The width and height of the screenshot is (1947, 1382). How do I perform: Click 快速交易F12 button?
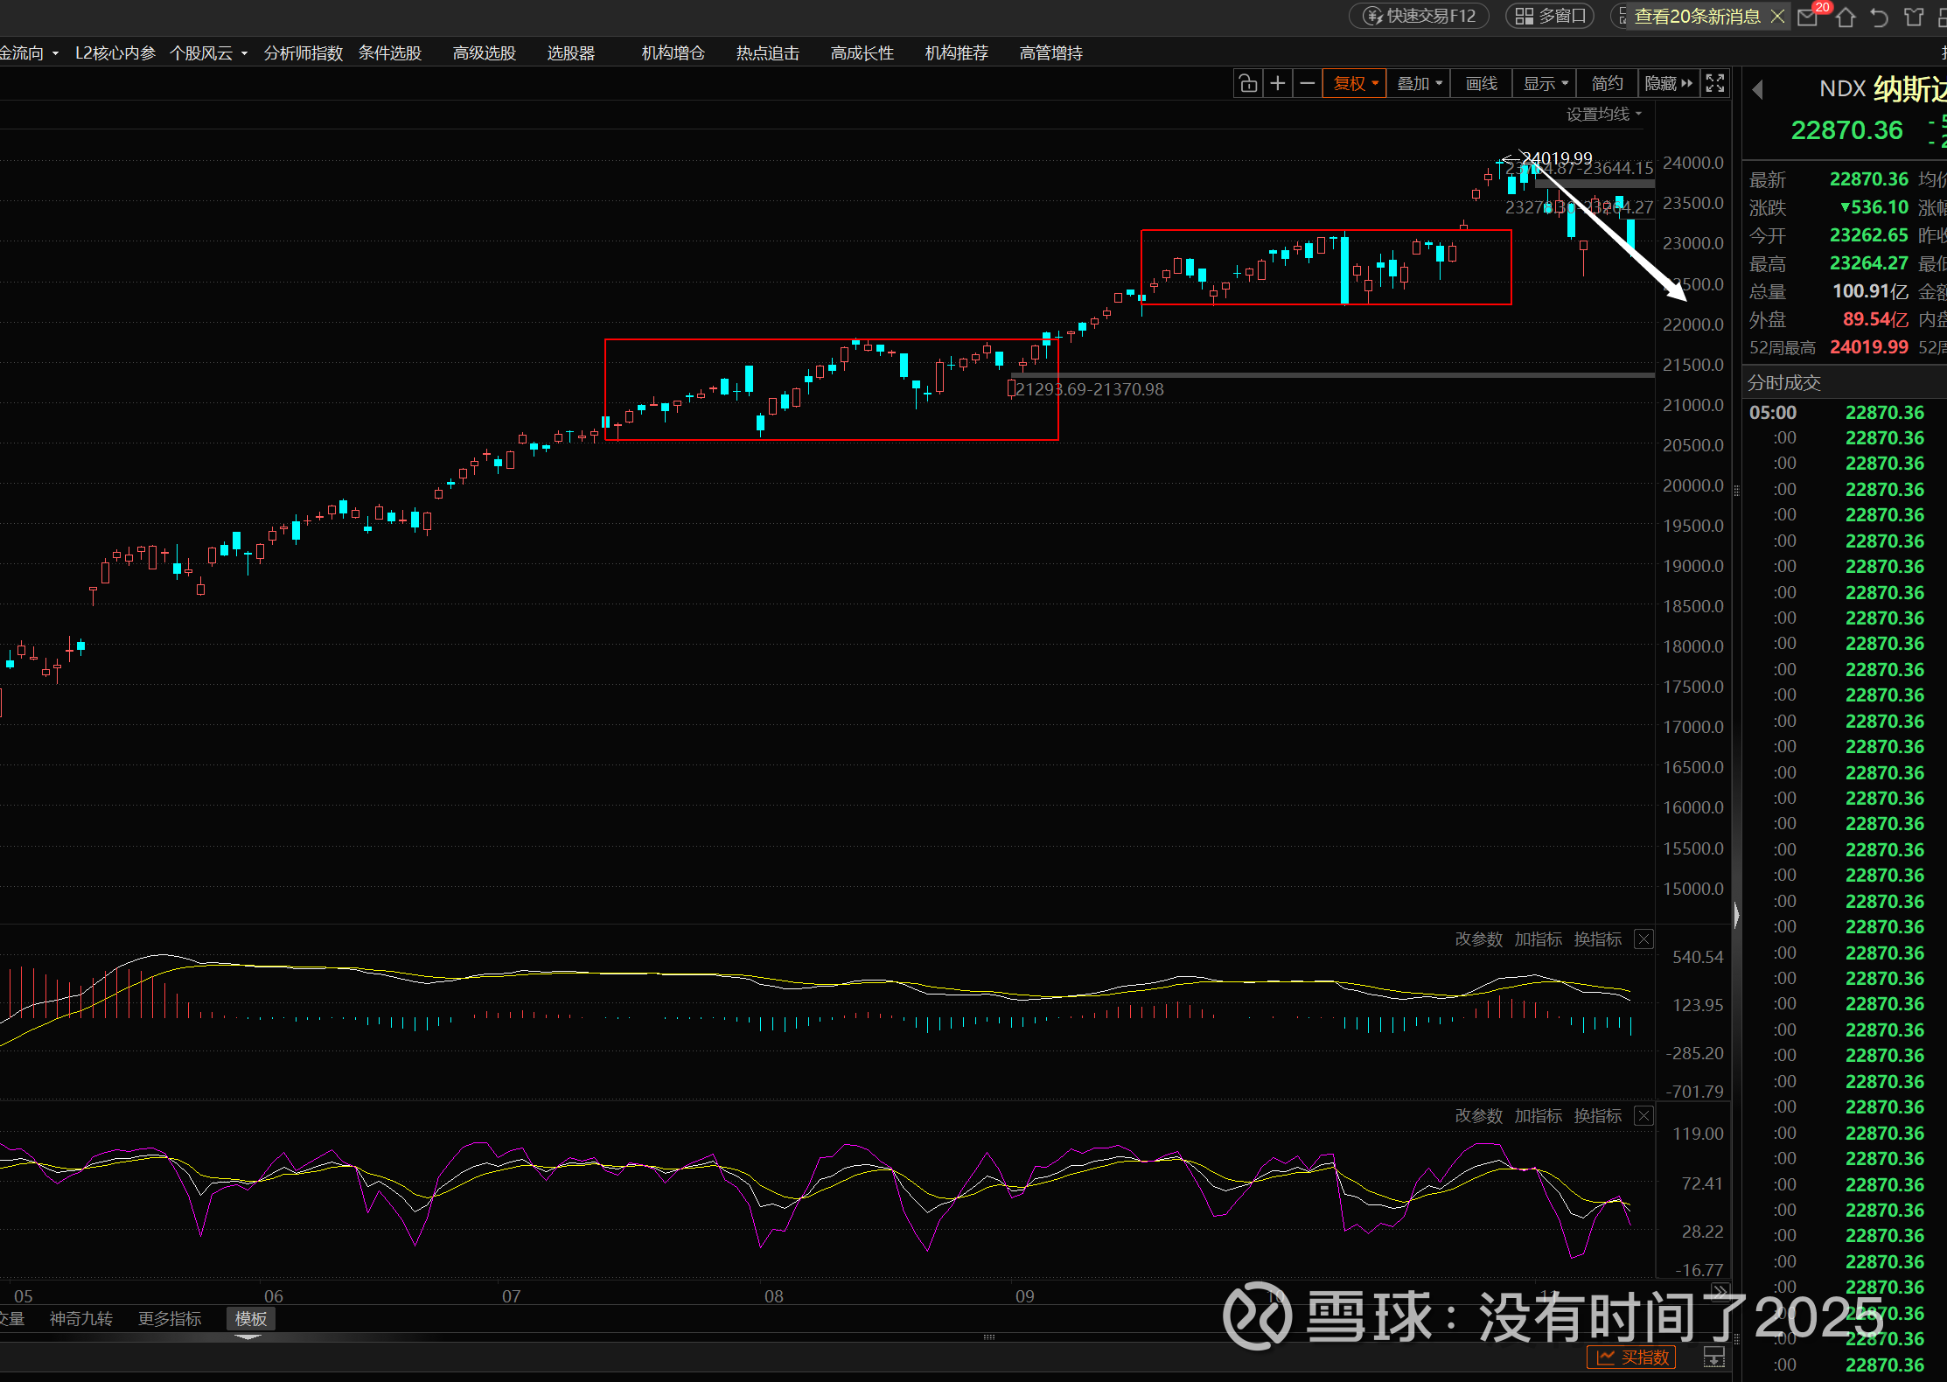(x=1420, y=17)
